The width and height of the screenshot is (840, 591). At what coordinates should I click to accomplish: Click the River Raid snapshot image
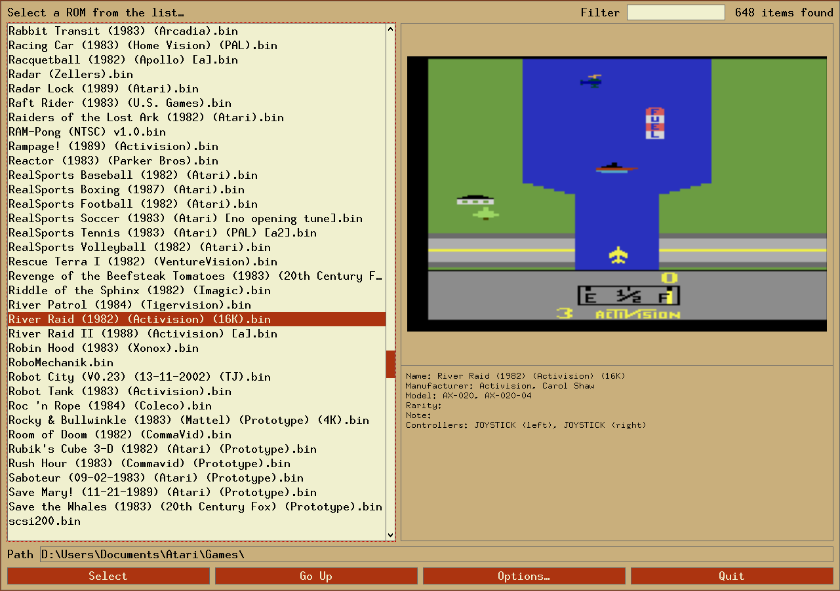[617, 194]
